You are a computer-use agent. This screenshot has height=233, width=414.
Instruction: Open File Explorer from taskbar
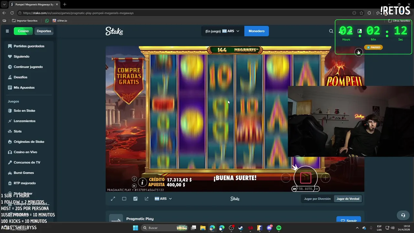(x=203, y=228)
